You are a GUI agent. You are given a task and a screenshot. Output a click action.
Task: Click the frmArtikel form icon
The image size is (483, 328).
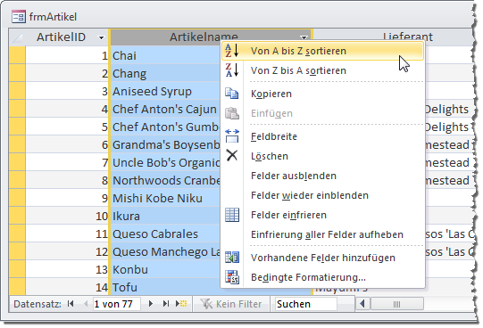[x=19, y=17]
